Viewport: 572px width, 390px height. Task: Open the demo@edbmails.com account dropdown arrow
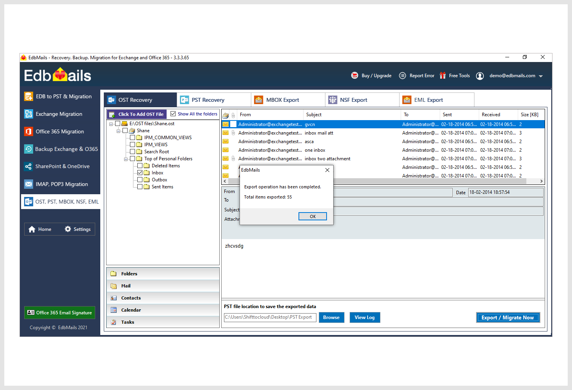click(x=541, y=76)
